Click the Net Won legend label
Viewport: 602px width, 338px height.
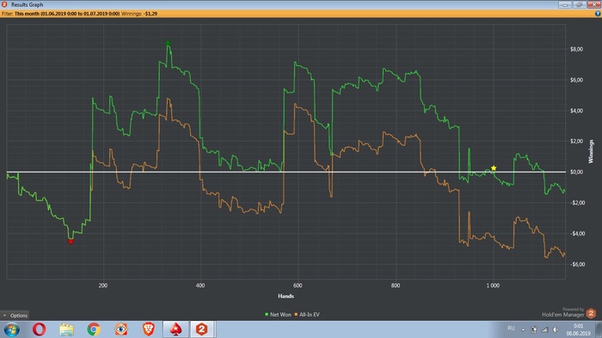tap(280, 314)
